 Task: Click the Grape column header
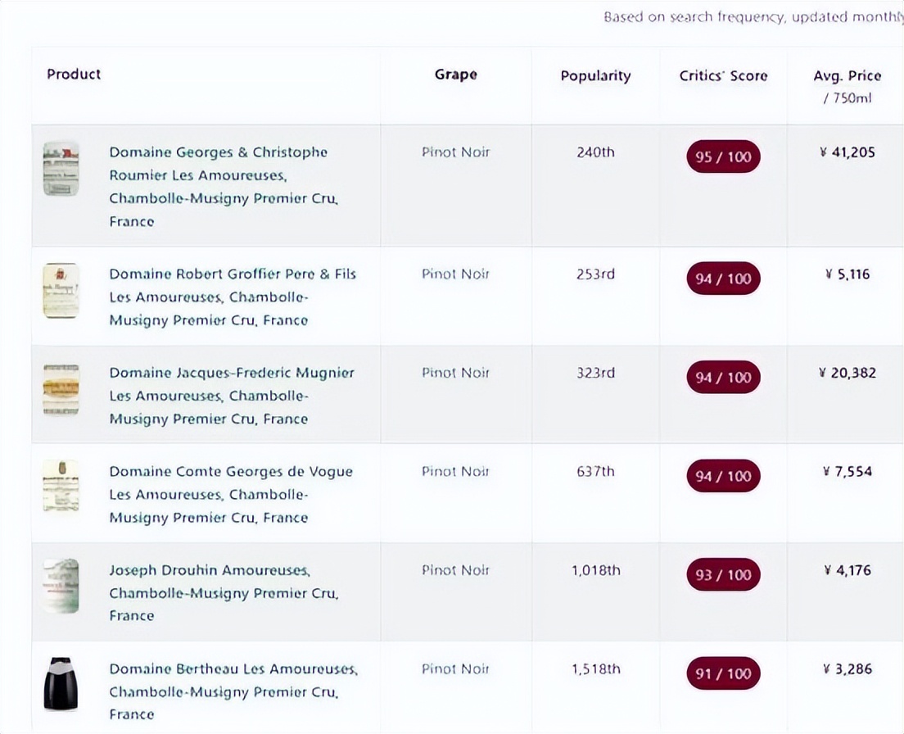tap(455, 75)
